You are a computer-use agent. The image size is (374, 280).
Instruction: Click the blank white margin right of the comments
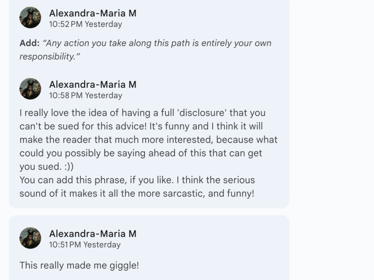(x=331, y=140)
